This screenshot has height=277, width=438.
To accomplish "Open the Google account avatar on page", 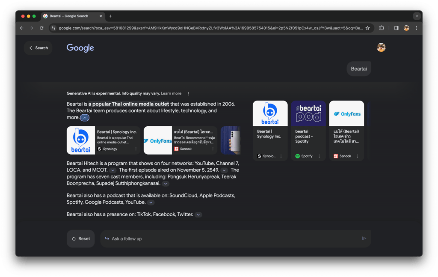I will [x=381, y=48].
